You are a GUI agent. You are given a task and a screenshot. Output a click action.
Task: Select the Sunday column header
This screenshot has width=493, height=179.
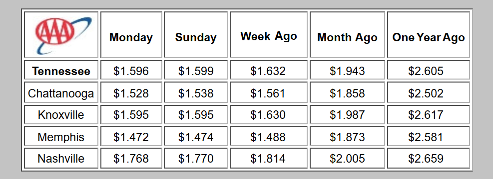tap(196, 37)
